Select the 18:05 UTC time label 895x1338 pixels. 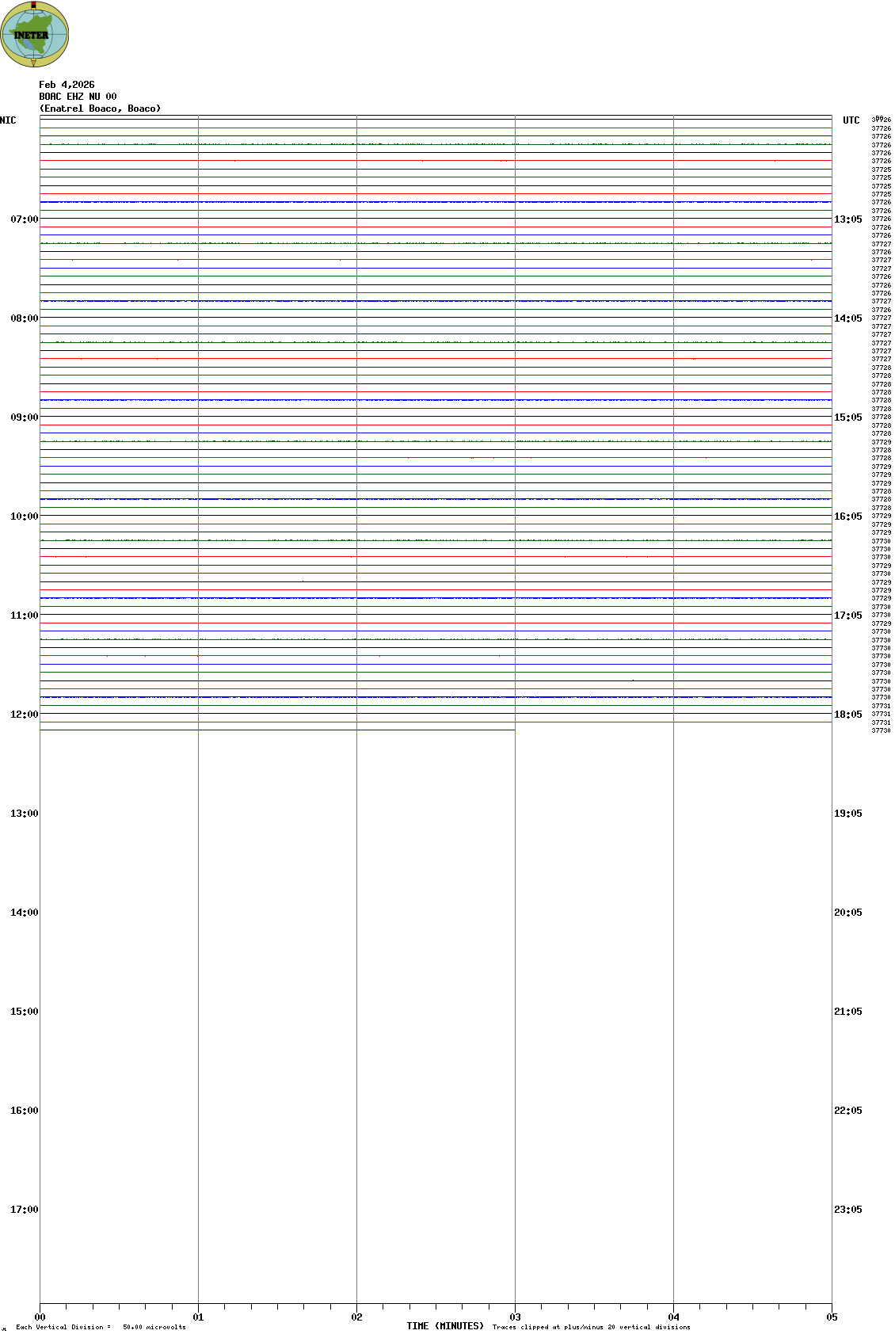847,715
